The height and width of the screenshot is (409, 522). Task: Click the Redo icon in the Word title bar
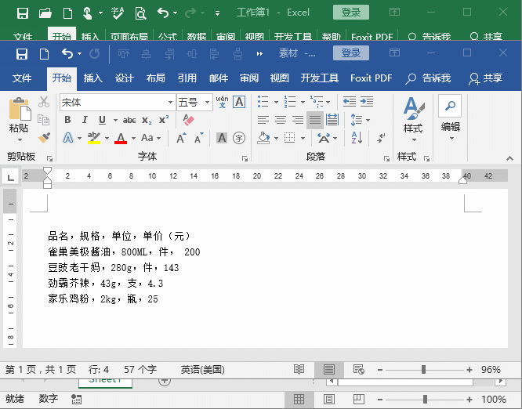coord(95,53)
